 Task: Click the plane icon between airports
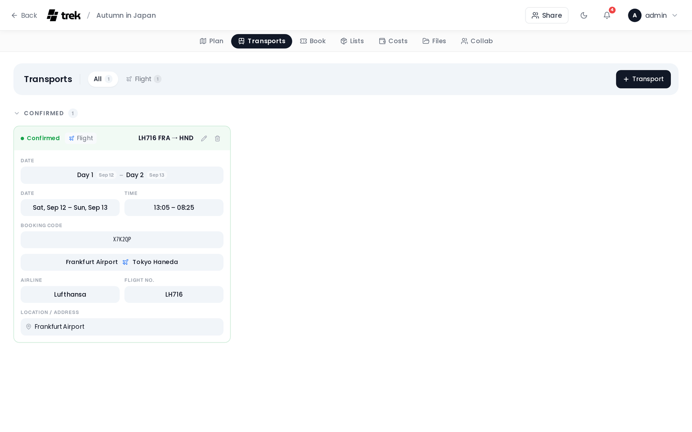coord(125,262)
